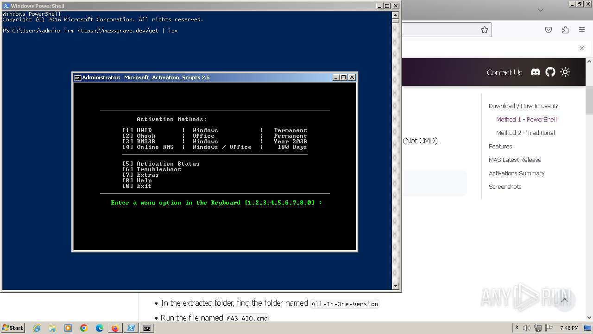Click the 'Activation Methods:' heading text
Image resolution: width=593 pixels, height=334 pixels.
pos(172,119)
